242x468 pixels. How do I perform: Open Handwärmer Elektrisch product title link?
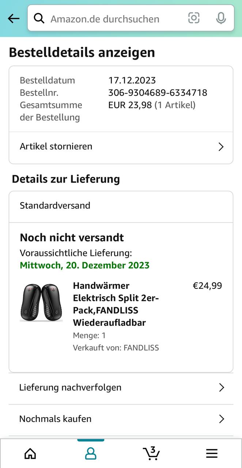pyautogui.click(x=116, y=304)
